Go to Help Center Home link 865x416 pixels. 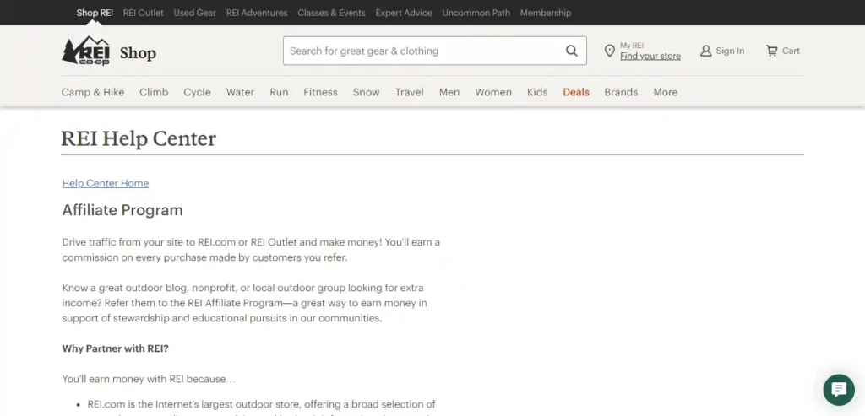tap(106, 183)
